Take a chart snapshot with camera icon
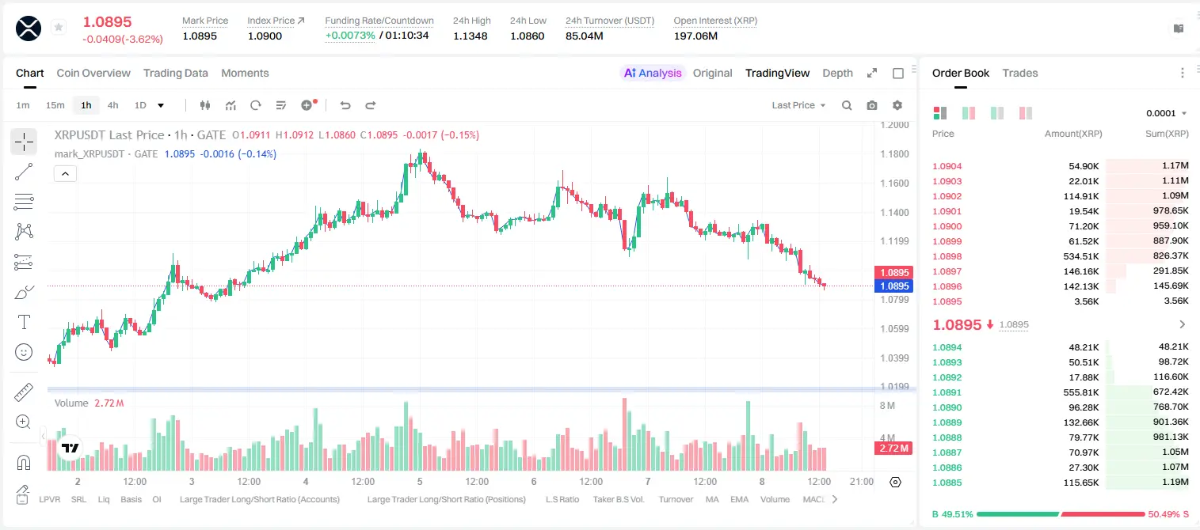The width and height of the screenshot is (1200, 530). [872, 105]
